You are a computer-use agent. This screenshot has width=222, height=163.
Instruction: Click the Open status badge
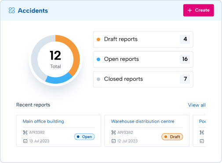[84, 137]
